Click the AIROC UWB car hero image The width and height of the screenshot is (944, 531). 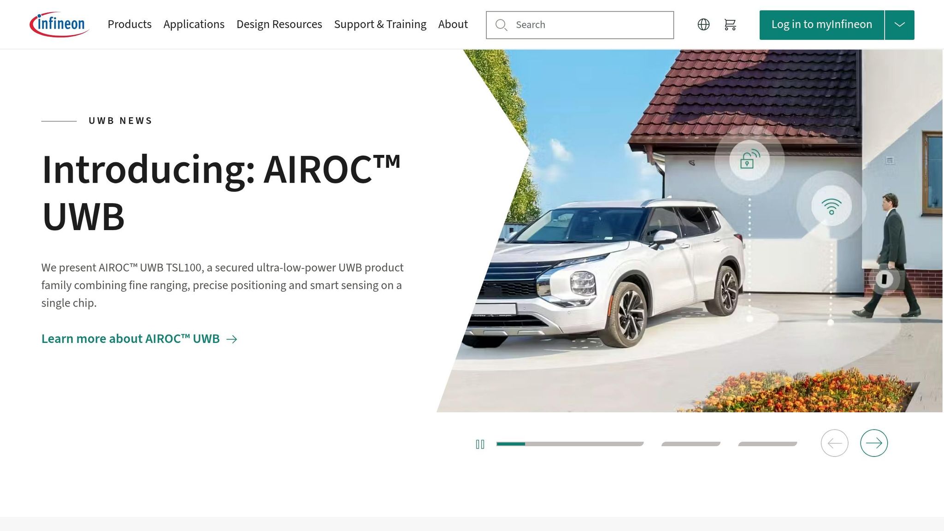[690, 230]
